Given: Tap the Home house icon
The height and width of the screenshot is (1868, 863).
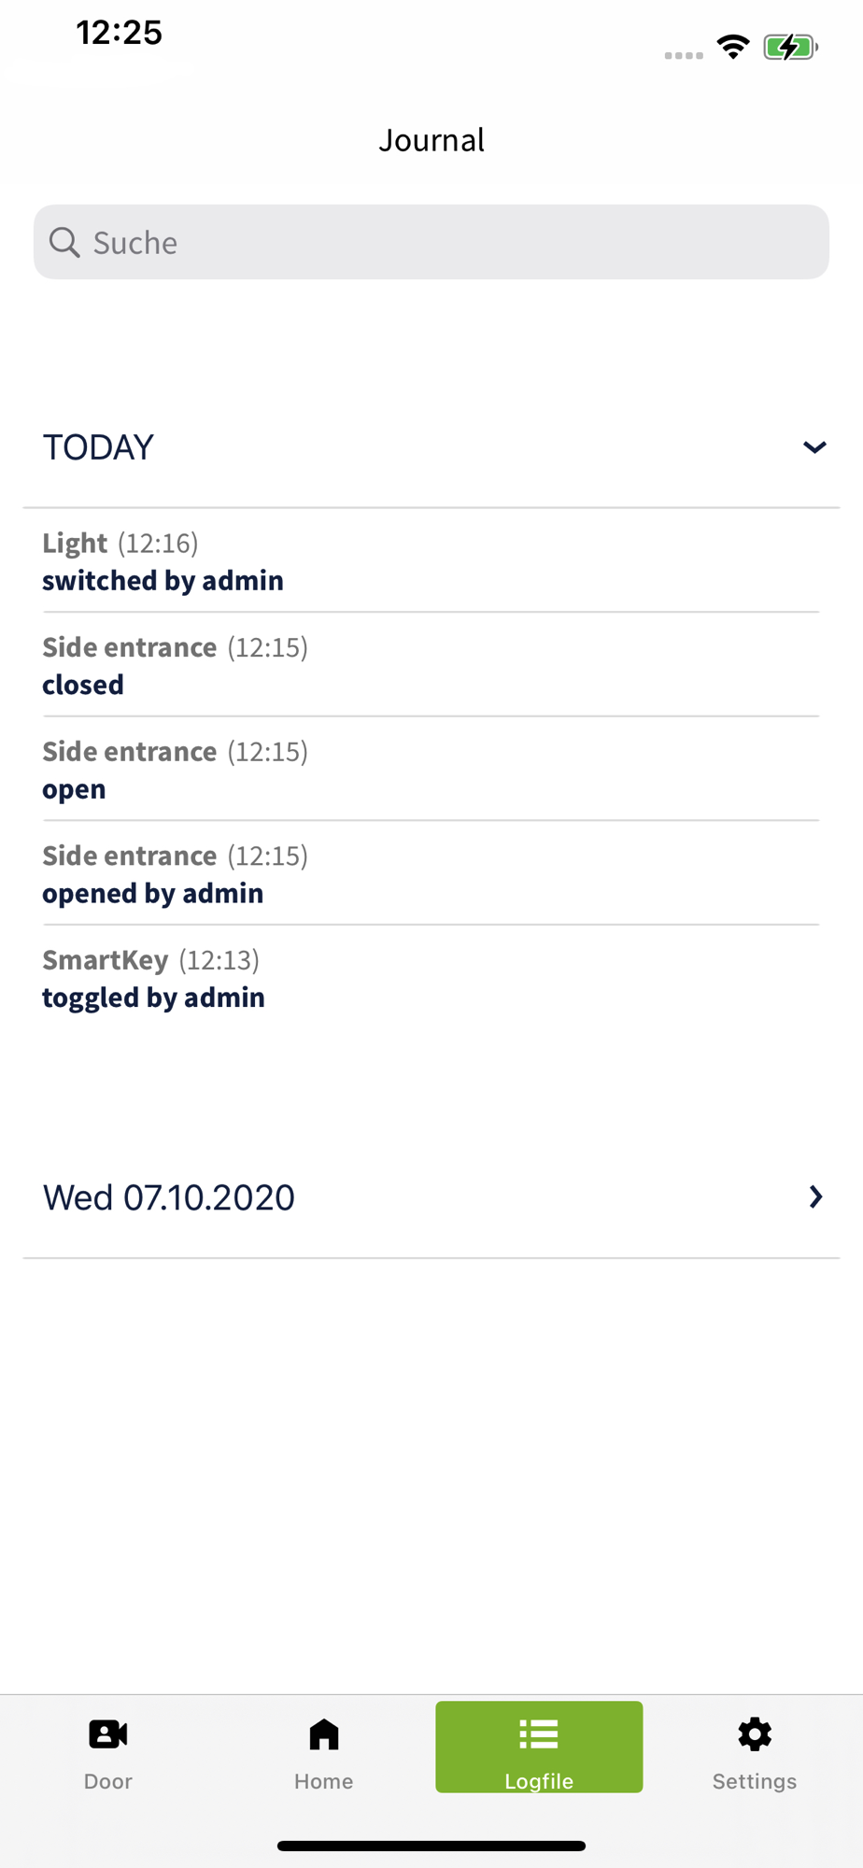Looking at the screenshot, I should [324, 1734].
